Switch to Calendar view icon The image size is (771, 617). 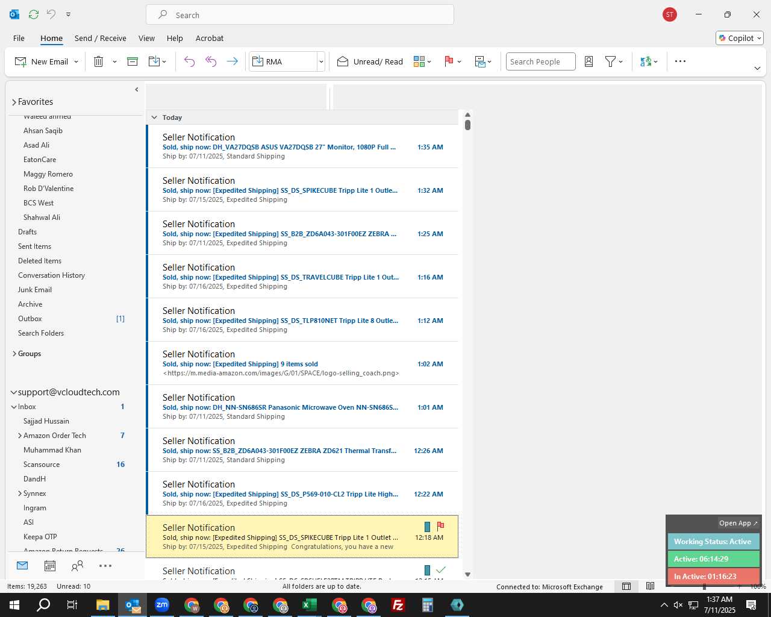tap(50, 566)
